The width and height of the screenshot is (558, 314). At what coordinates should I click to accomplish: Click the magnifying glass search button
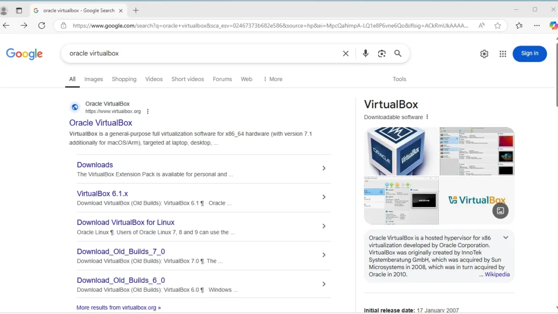point(398,53)
